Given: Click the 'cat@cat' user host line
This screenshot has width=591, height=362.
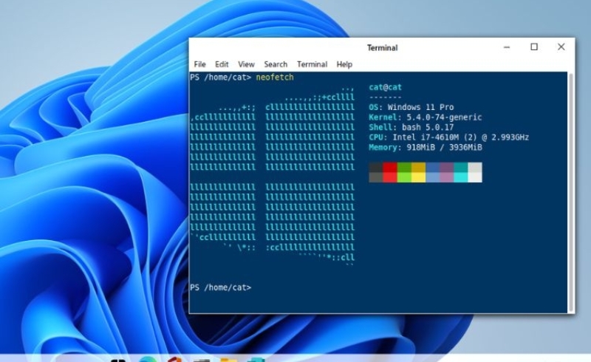Looking at the screenshot, I should click(385, 87).
